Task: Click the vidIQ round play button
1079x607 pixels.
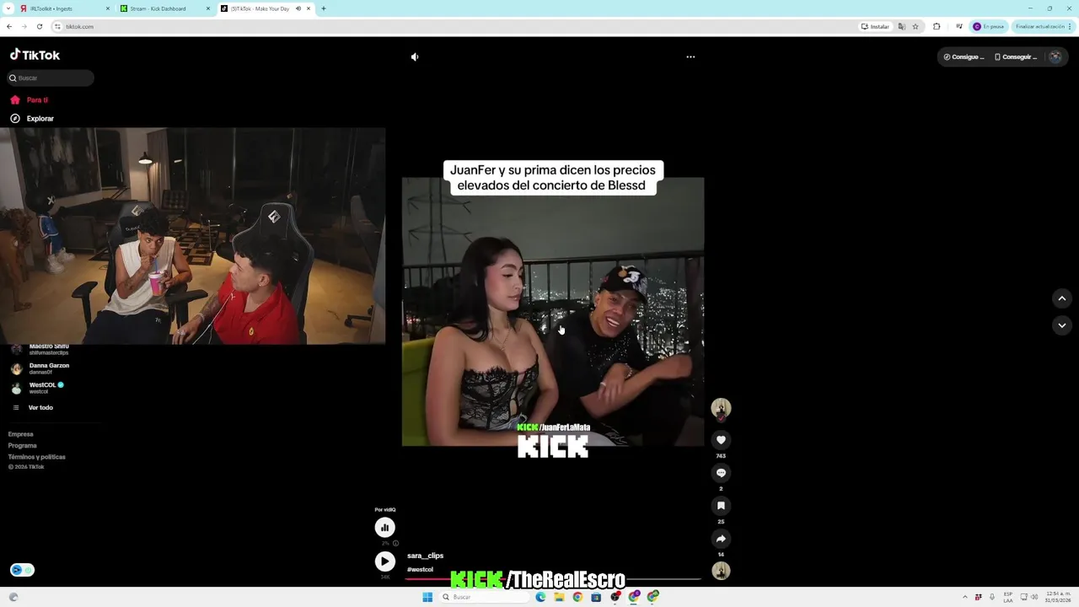Action: [x=384, y=561]
